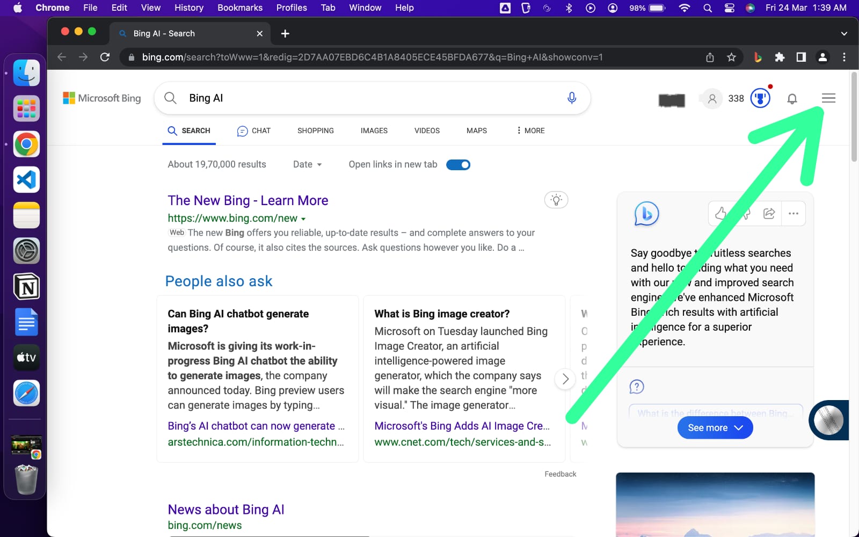Click the 338 rewards points count

click(x=736, y=99)
